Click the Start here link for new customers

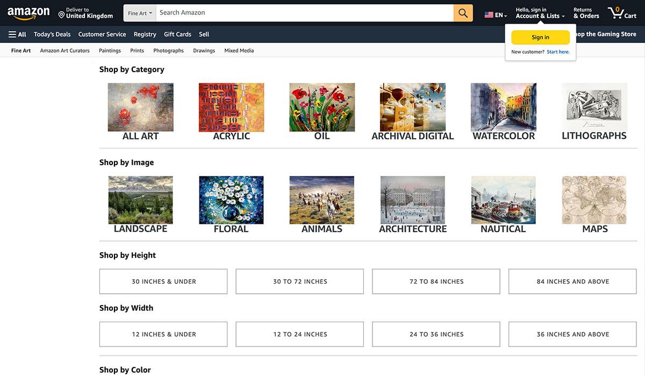558,51
